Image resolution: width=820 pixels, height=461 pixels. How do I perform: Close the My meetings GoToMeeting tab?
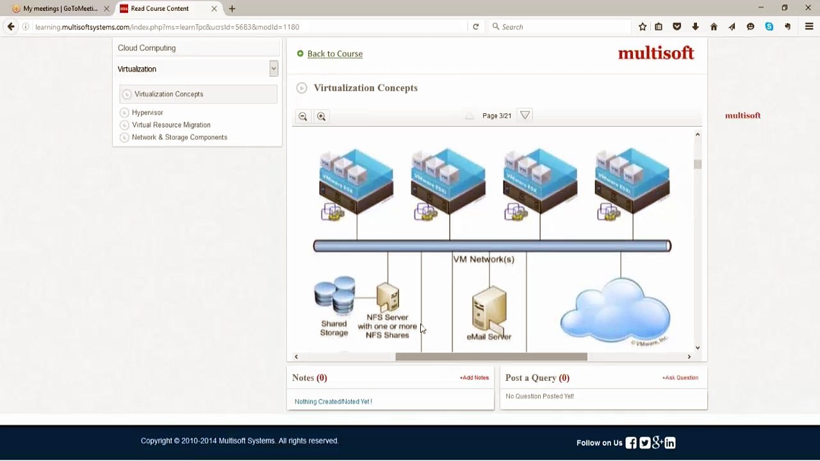106,8
